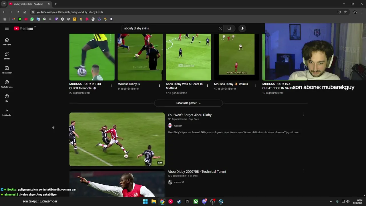Open Windows Start menu

tap(145, 201)
